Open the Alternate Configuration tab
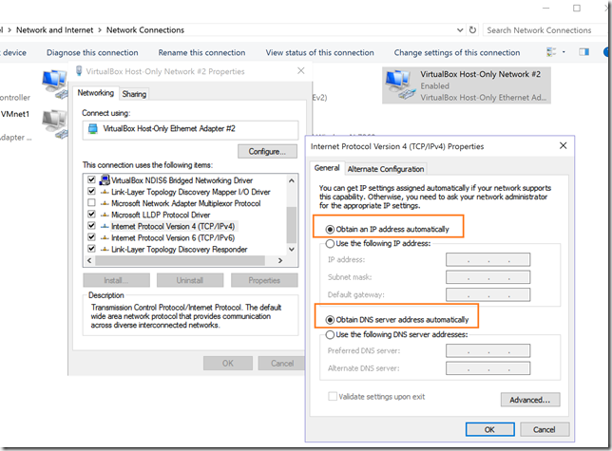The height and width of the screenshot is (451, 612). 386,169
